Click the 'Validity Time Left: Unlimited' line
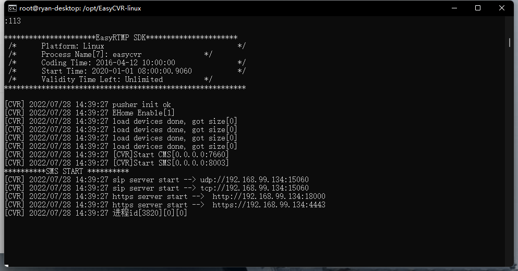Screen dimensions: 518x271 pyautogui.click(x=102, y=79)
